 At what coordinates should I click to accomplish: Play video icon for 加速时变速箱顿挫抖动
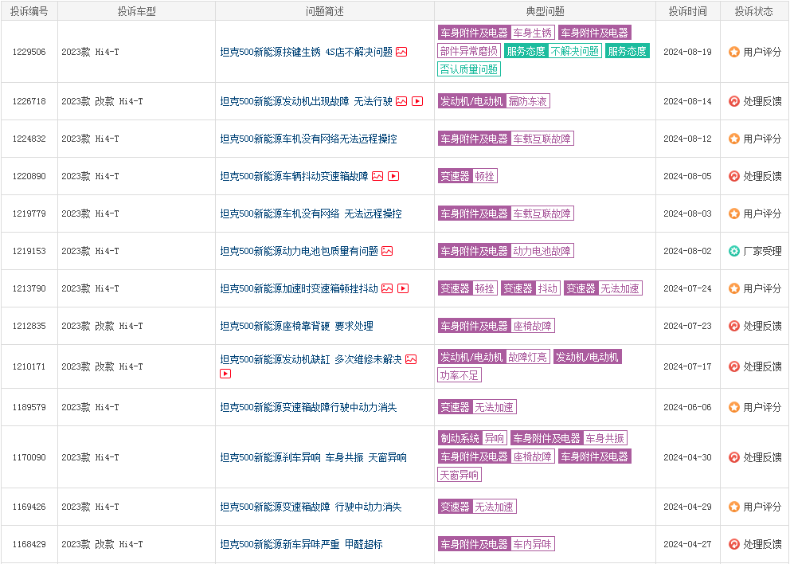(x=403, y=289)
